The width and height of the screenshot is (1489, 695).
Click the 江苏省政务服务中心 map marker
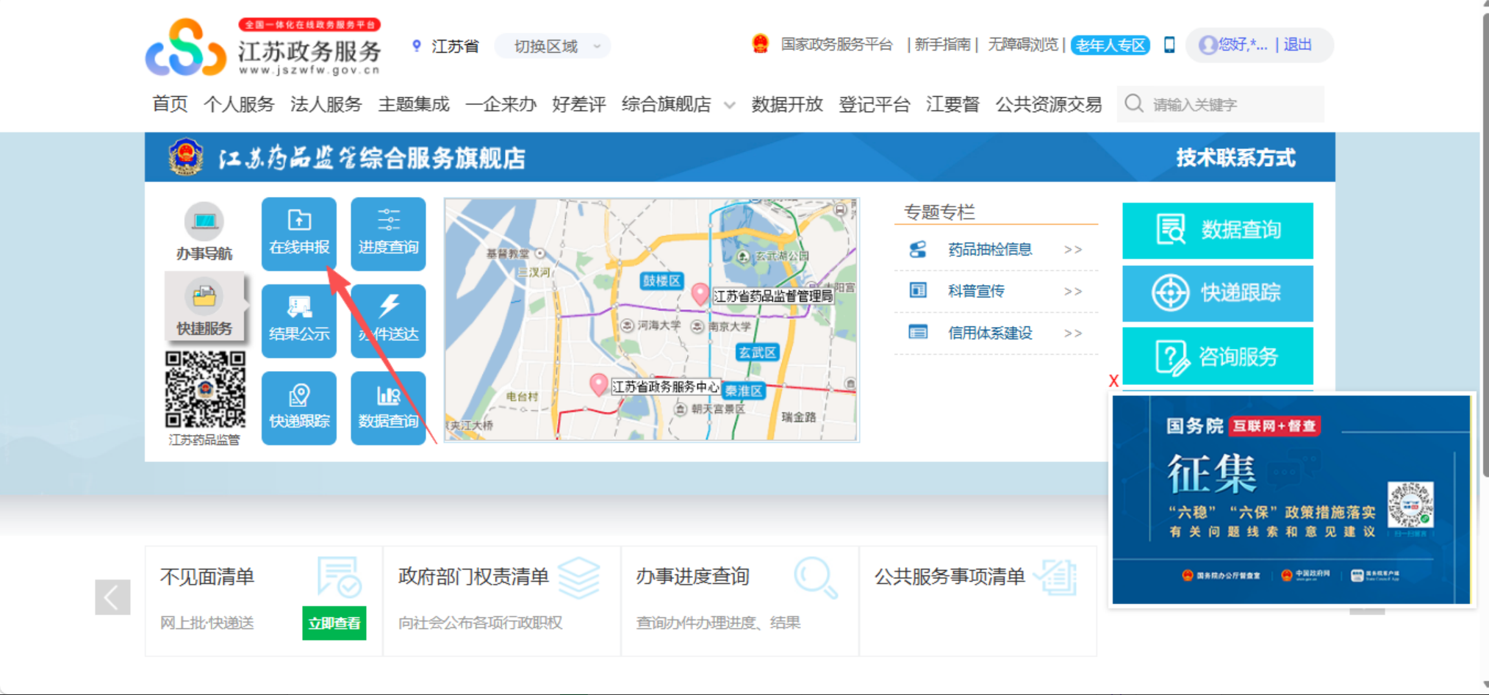point(599,384)
